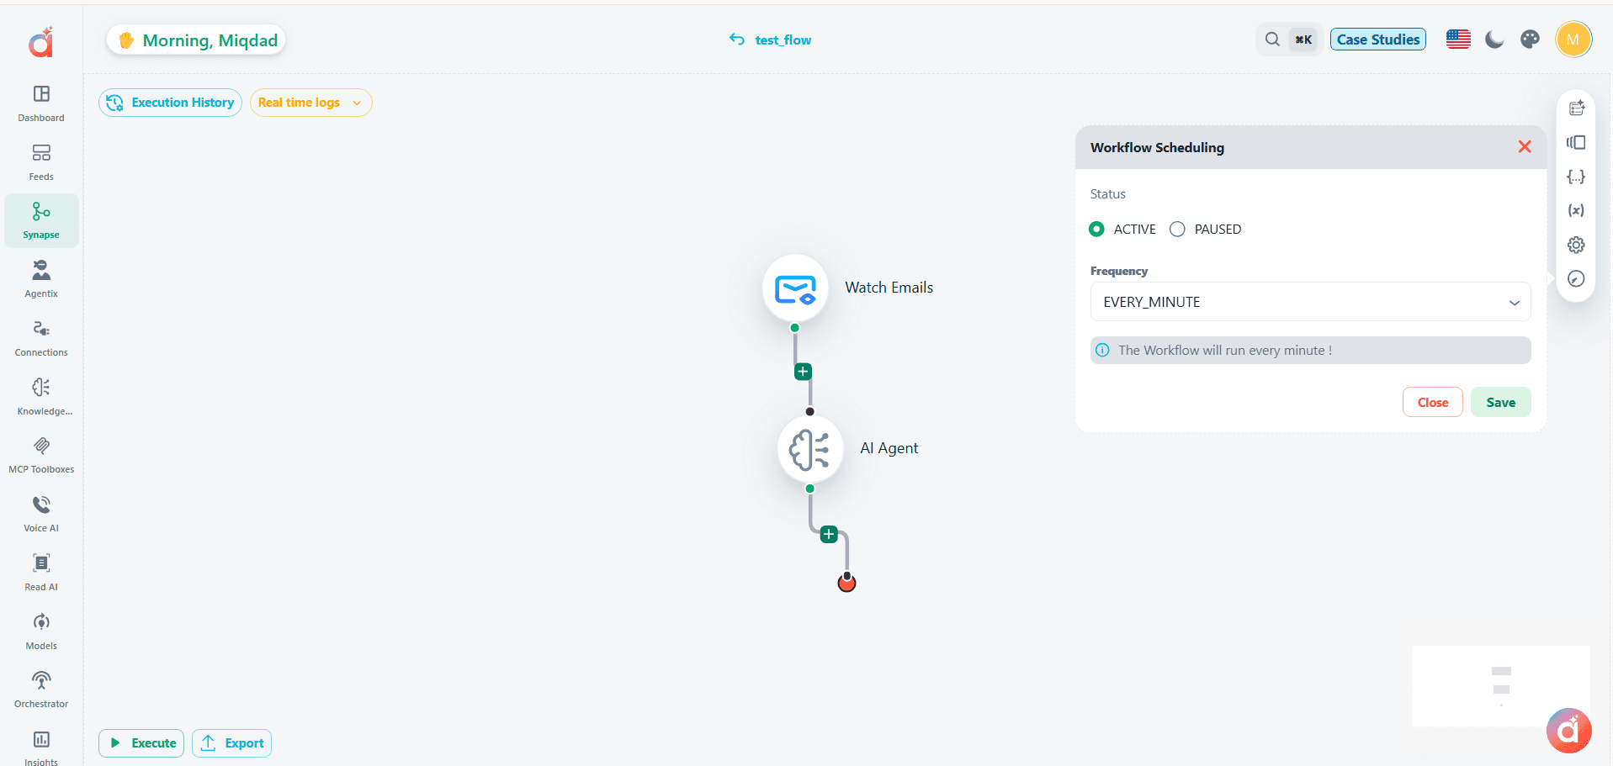Click the AI Agent node label
Screen dimensions: 1613x766
tap(889, 448)
